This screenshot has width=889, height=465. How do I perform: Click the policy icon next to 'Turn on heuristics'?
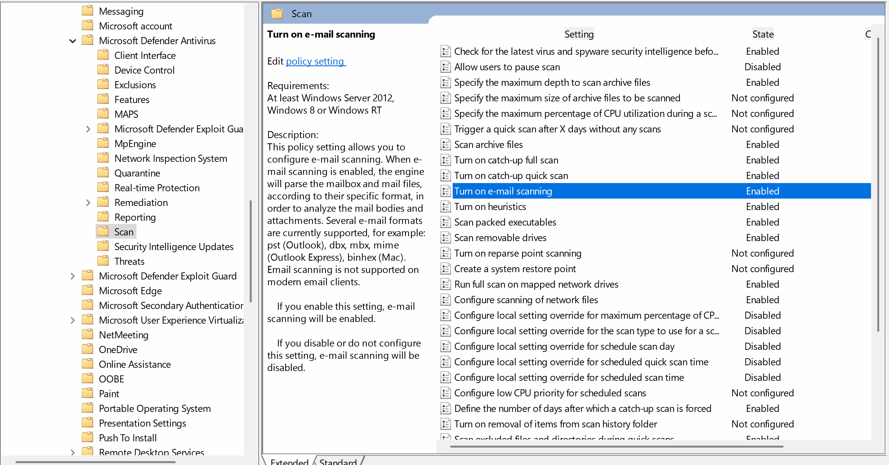[x=446, y=207]
